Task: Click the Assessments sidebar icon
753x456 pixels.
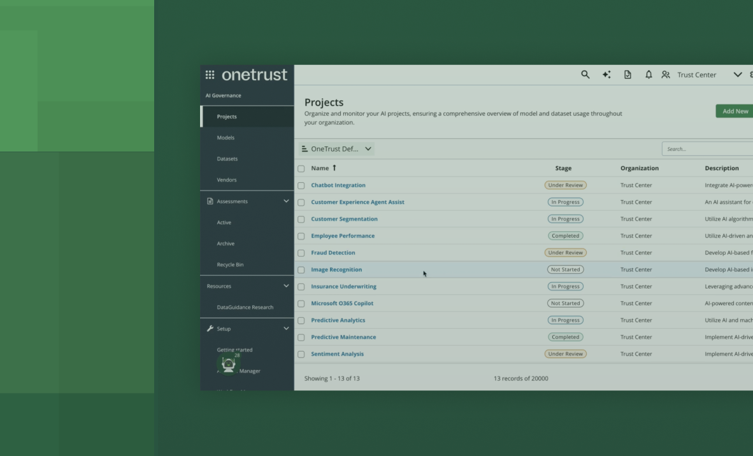Action: (x=210, y=201)
